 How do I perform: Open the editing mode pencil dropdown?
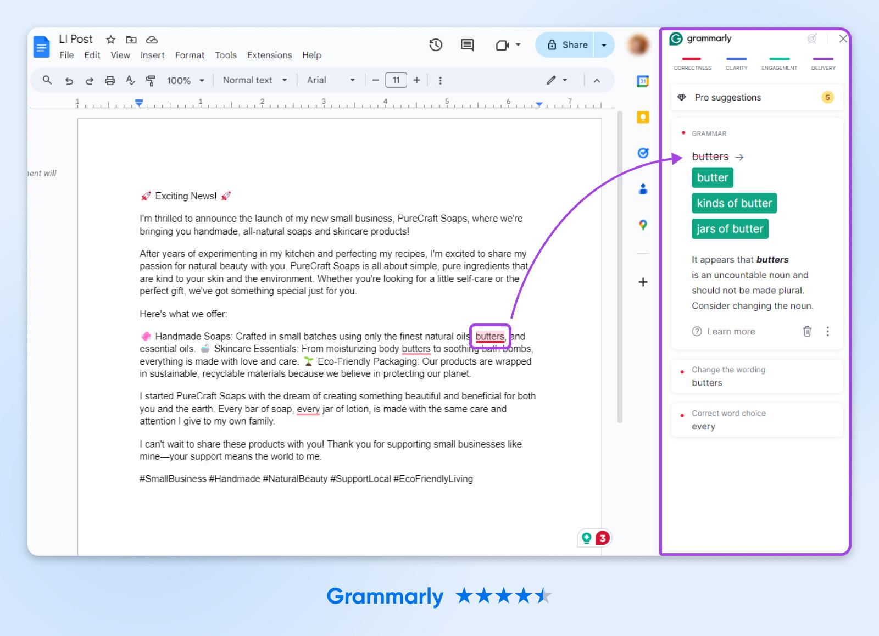tap(557, 80)
